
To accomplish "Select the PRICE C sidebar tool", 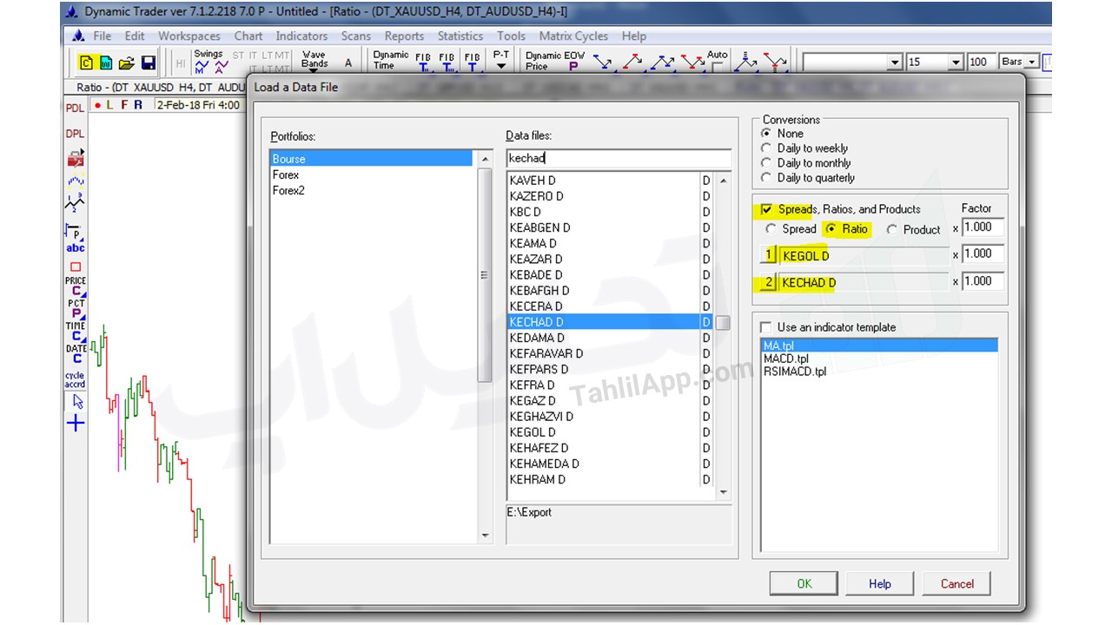I will coord(76,286).
